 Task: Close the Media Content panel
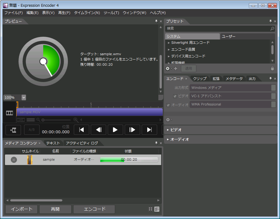point(161,143)
